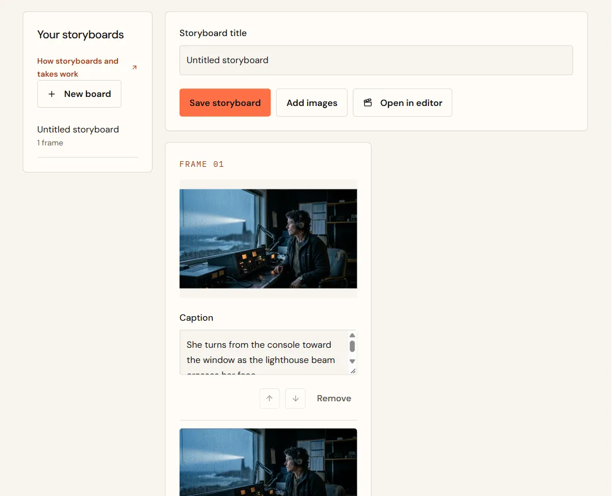Click the plus icon in New board
Image resolution: width=612 pixels, height=496 pixels.
(51, 94)
